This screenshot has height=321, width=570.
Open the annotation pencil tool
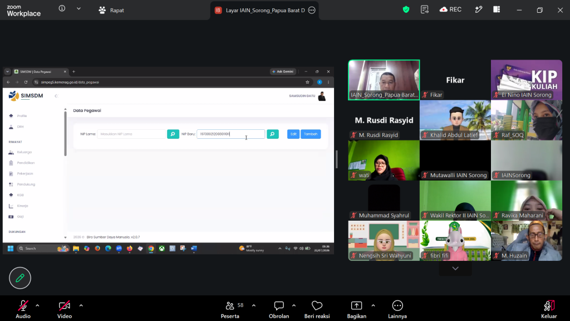tap(20, 278)
